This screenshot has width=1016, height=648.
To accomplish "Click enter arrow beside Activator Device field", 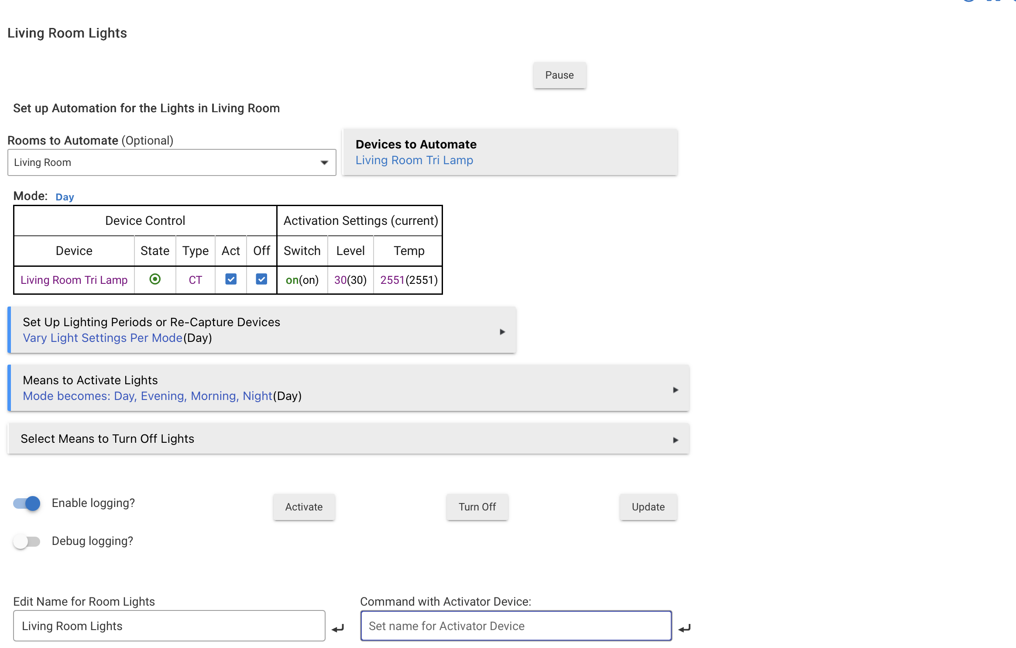I will (x=684, y=628).
